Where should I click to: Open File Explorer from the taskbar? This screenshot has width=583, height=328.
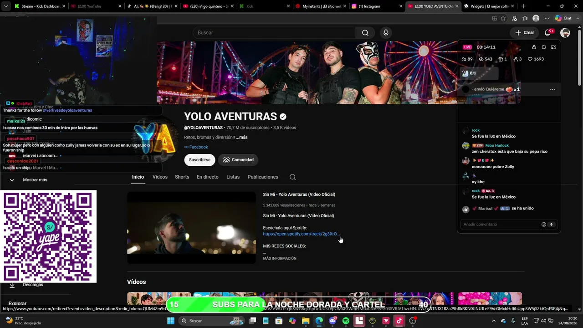(306, 321)
